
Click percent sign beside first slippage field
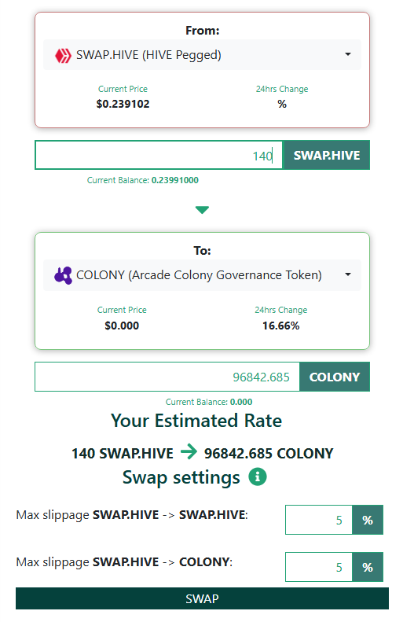(x=368, y=520)
